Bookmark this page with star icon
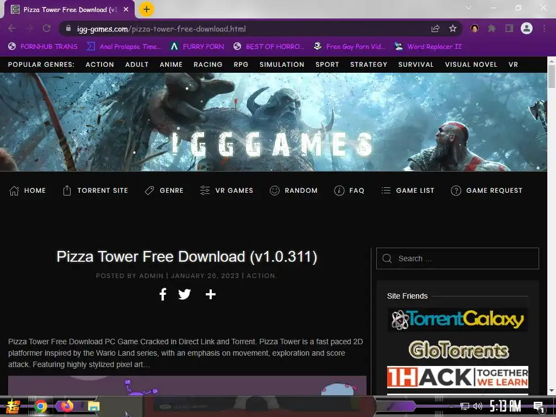Image resolution: width=556 pixels, height=417 pixels. point(453,28)
